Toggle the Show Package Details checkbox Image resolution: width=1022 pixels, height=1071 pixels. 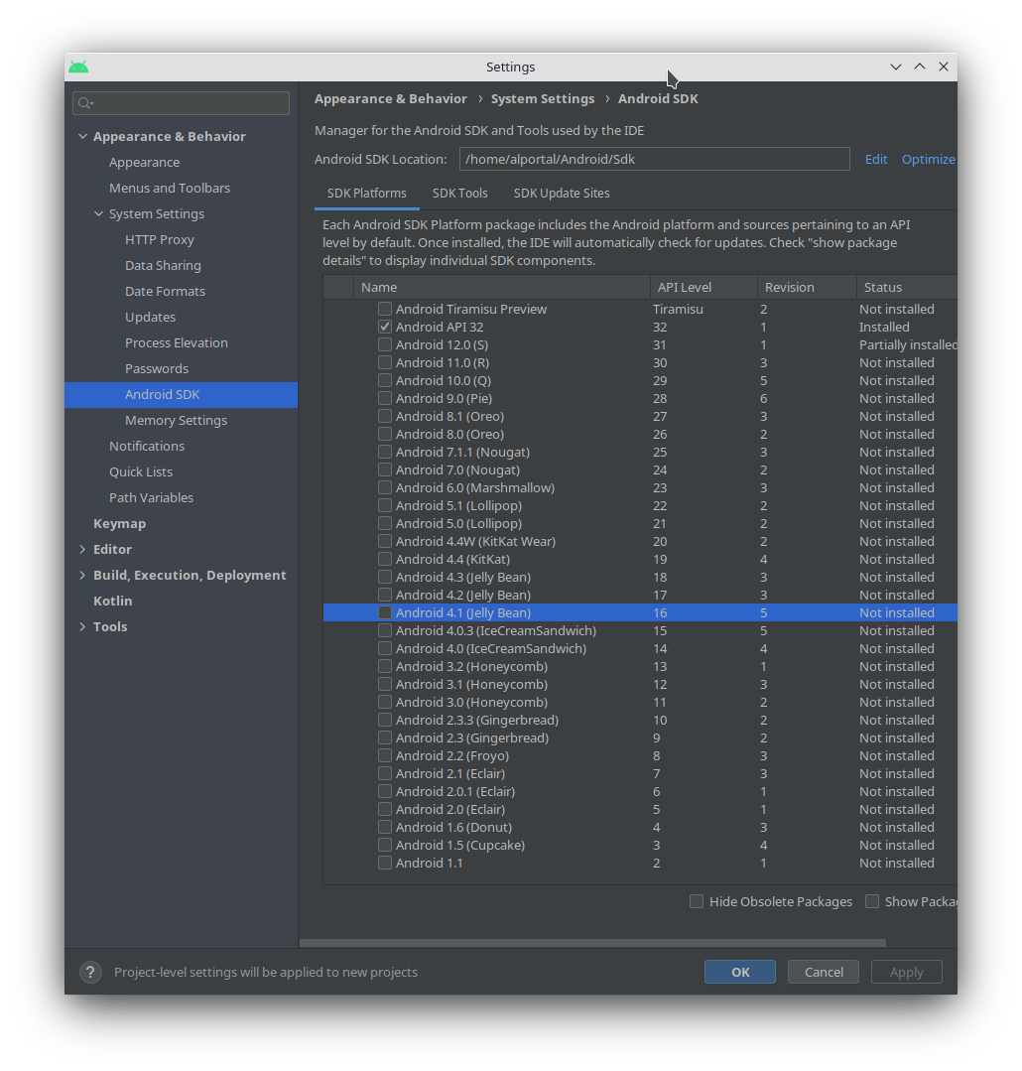[872, 901]
